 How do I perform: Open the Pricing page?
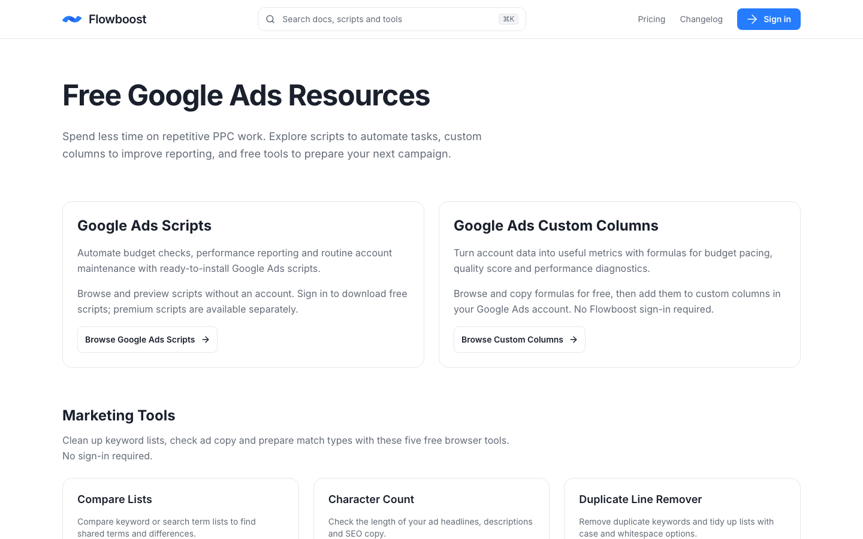click(651, 19)
